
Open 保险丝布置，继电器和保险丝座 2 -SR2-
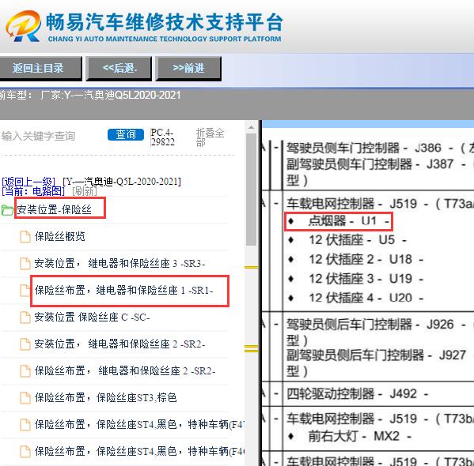click(x=125, y=371)
